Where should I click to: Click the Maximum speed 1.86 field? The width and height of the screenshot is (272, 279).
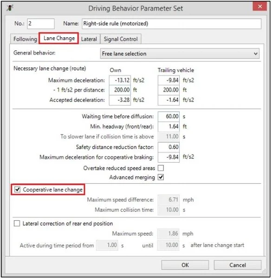[168, 233]
